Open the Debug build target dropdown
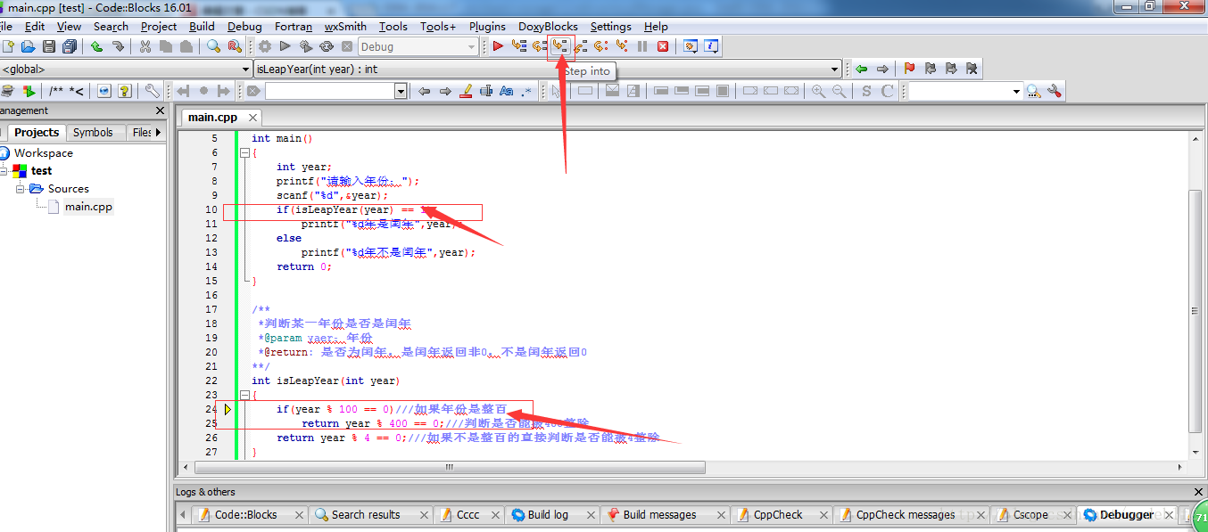Image resolution: width=1208 pixels, height=532 pixels. (472, 46)
